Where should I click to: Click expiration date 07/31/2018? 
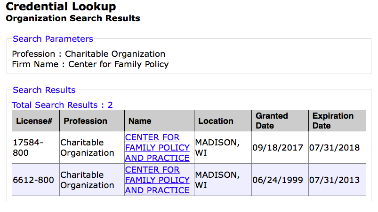tap(334, 148)
